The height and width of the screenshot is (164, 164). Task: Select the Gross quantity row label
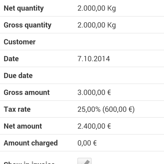pyautogui.click(x=28, y=25)
